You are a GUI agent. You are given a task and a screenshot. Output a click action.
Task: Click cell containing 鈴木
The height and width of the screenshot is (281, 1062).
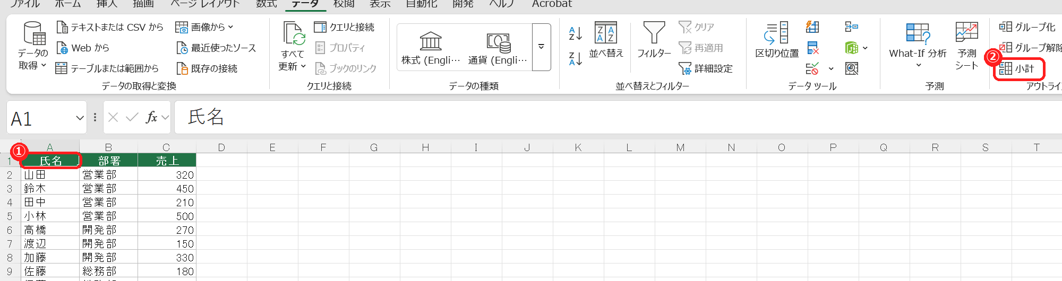click(x=50, y=188)
